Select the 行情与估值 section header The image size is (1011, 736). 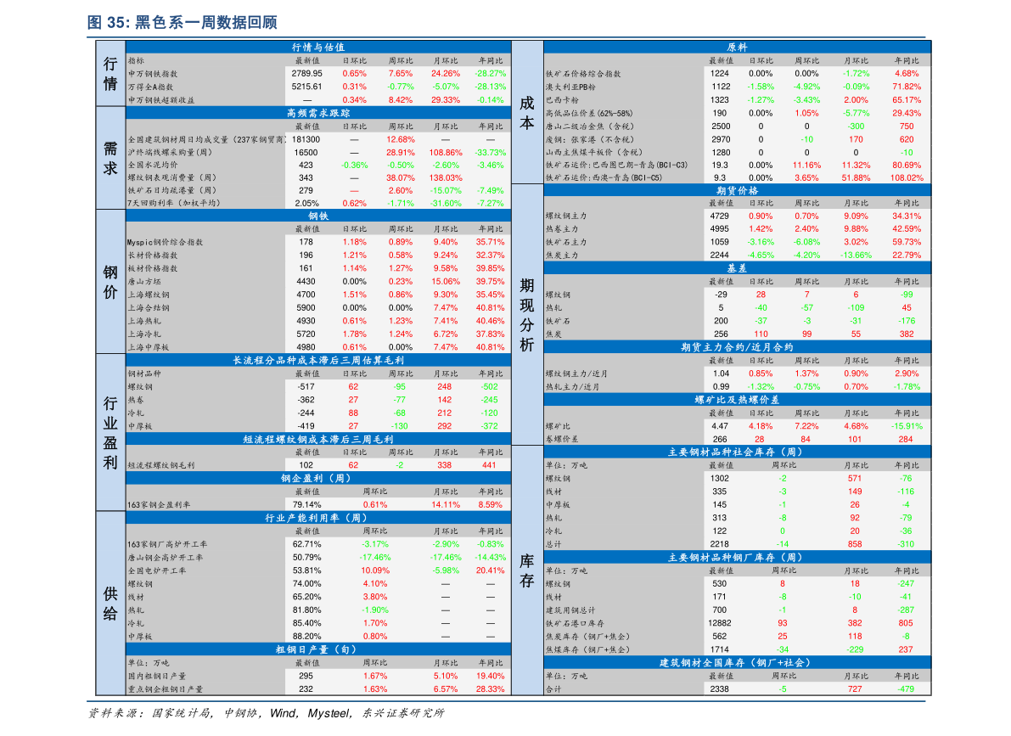pos(317,47)
